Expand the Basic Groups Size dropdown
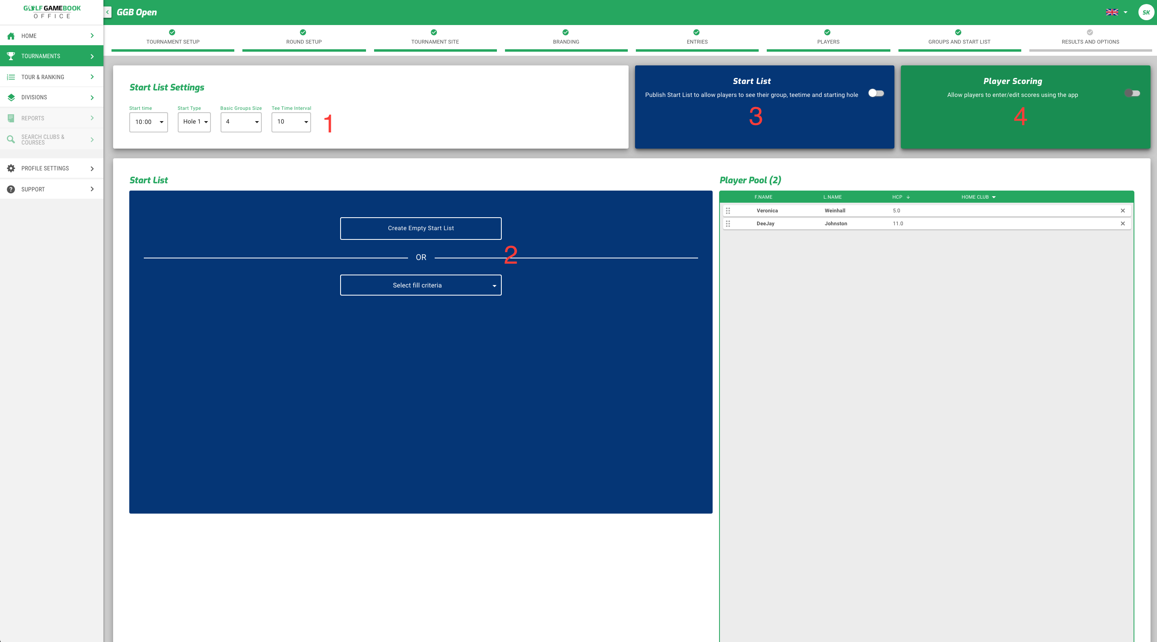Image resolution: width=1157 pixels, height=642 pixels. [x=241, y=122]
